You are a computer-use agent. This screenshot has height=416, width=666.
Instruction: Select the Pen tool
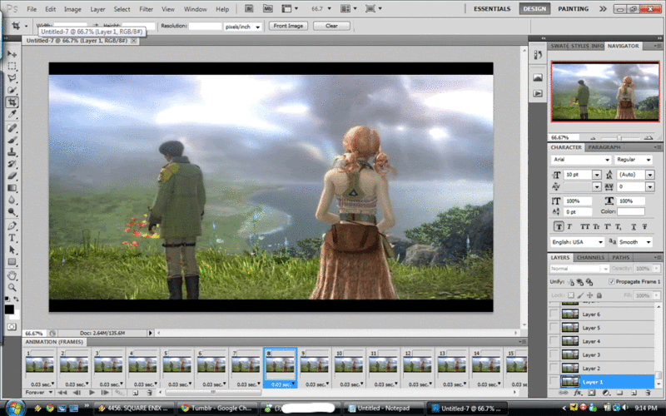click(x=12, y=225)
